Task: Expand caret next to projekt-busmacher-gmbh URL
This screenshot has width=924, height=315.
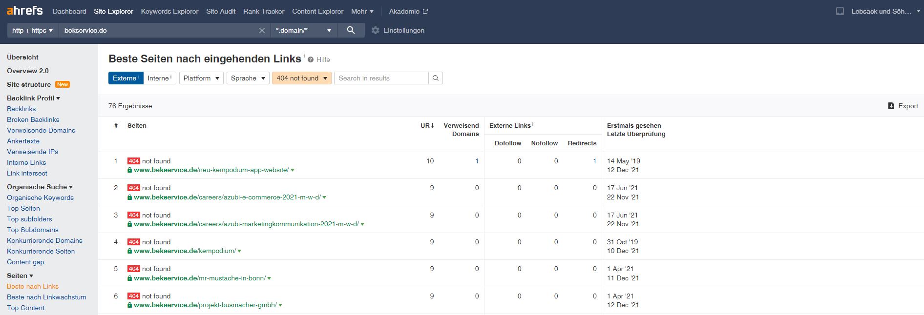Action: click(x=280, y=305)
